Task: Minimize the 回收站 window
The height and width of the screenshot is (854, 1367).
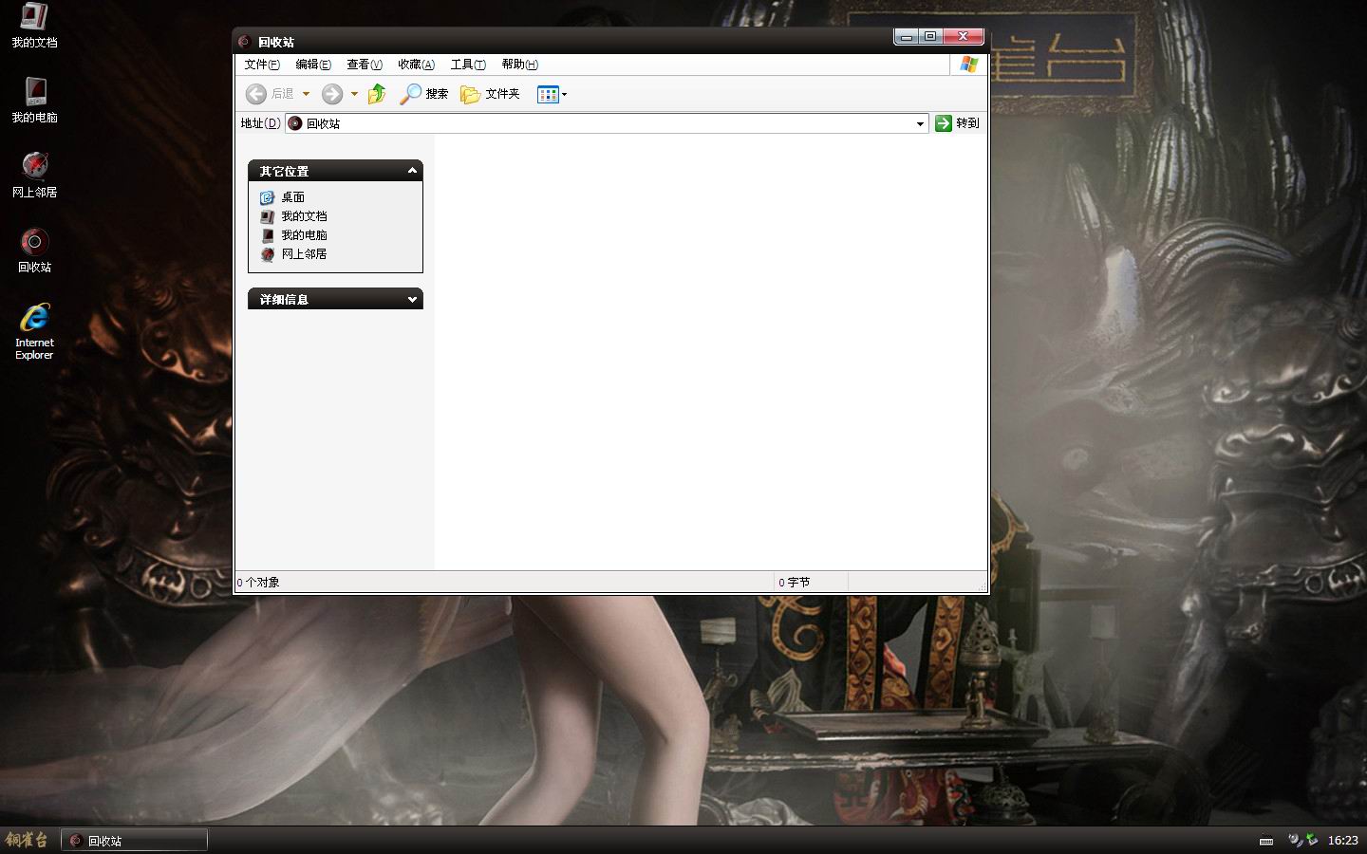Action: pos(907,36)
